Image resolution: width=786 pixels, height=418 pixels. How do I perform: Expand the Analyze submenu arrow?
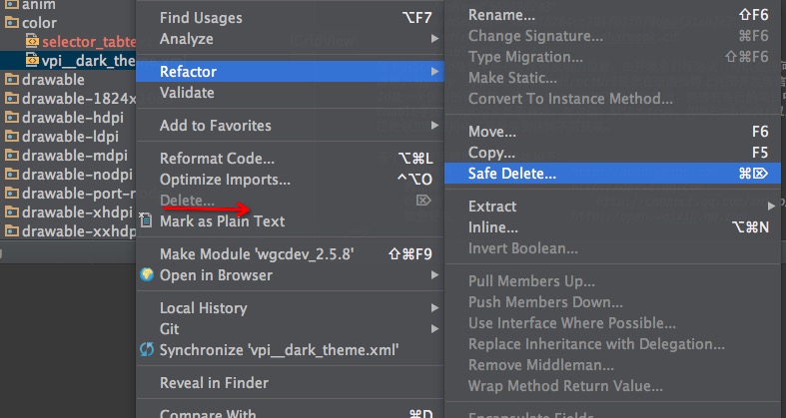click(x=434, y=39)
